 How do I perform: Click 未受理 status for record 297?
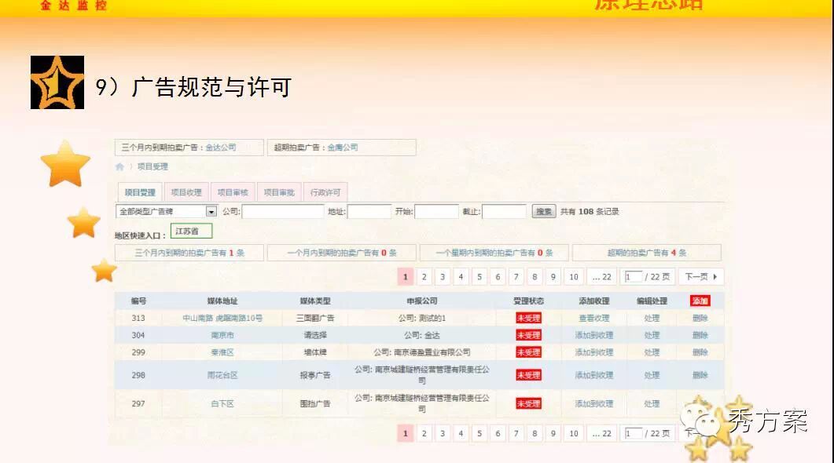coord(528,403)
